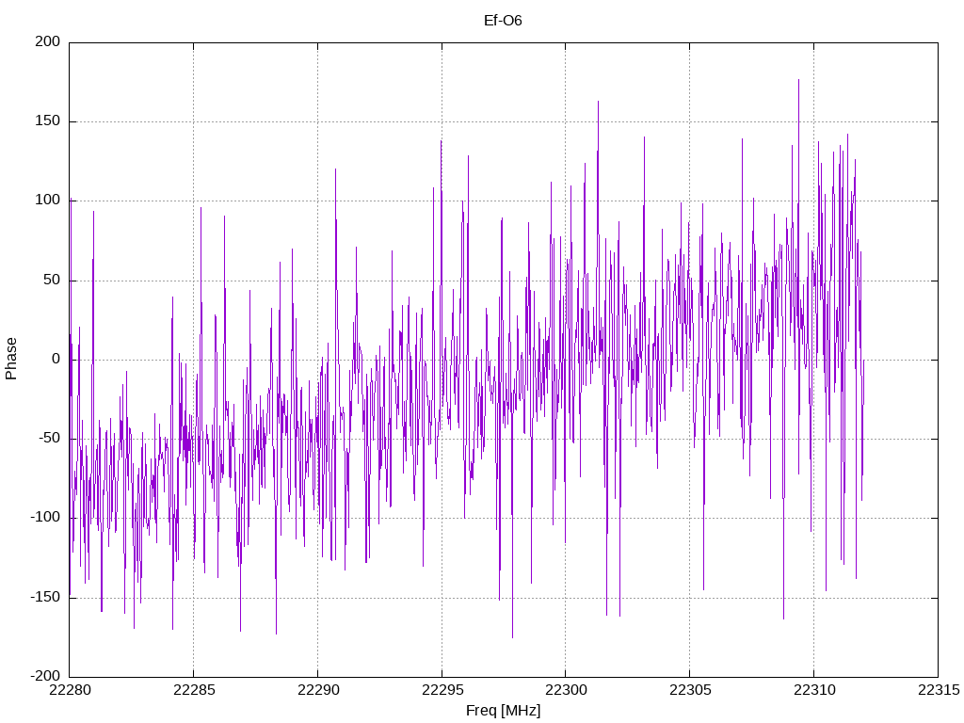Click x-axis tick label 22285
Screen dimensions: 964x723
pos(194,690)
